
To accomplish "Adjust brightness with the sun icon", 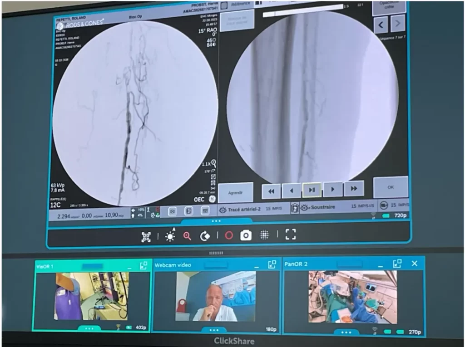I will click(x=170, y=236).
